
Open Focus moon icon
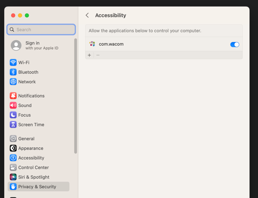pyautogui.click(x=13, y=115)
